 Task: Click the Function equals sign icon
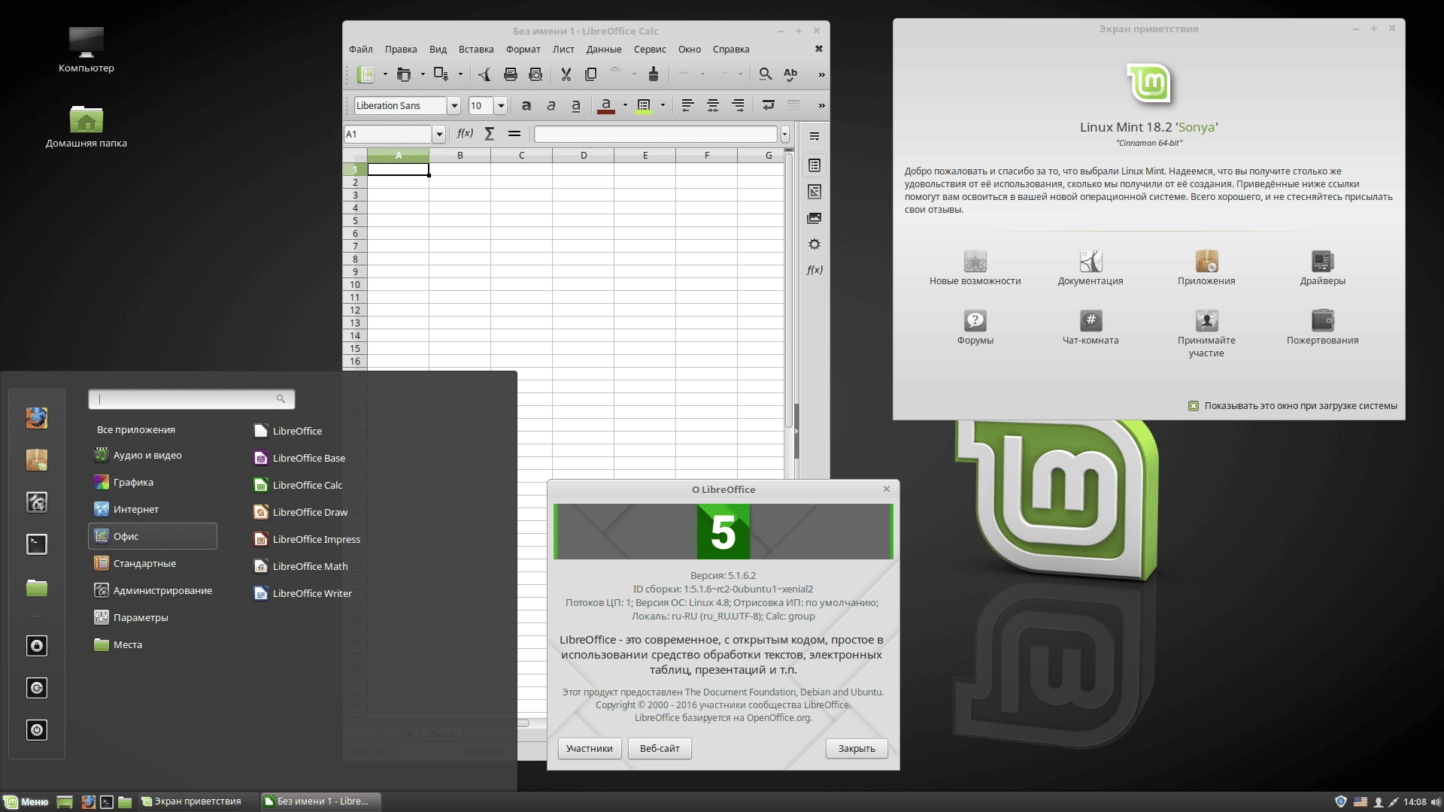click(x=514, y=134)
